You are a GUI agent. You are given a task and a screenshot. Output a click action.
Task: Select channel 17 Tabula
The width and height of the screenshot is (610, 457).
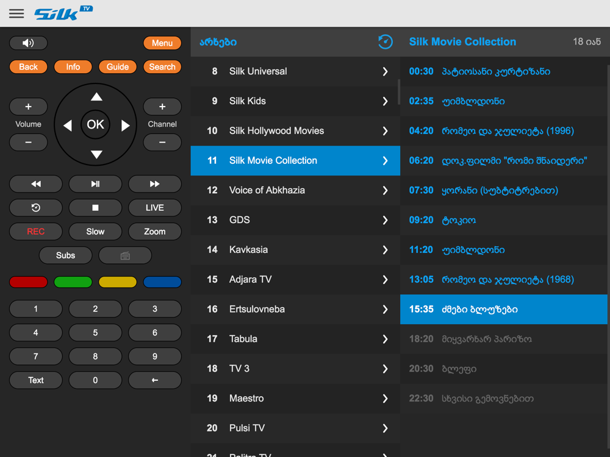coord(295,339)
